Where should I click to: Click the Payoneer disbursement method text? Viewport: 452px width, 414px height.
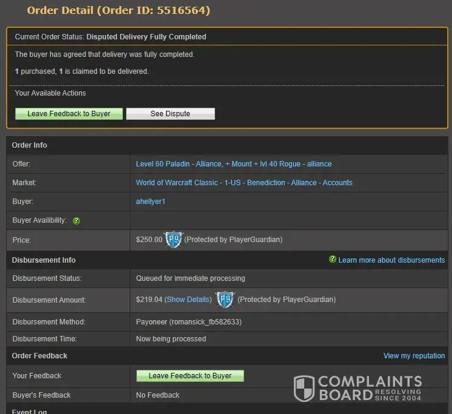tap(188, 322)
